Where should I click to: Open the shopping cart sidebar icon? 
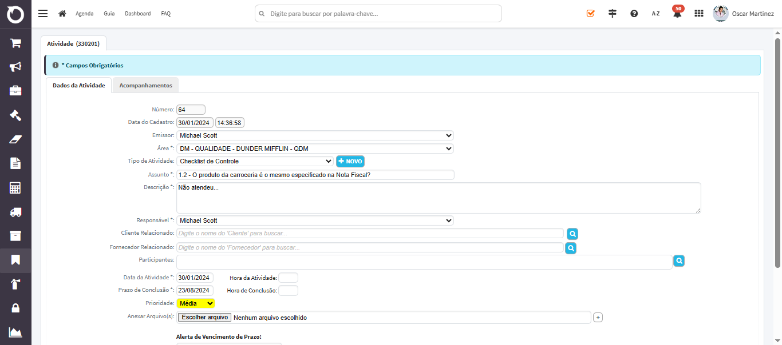pos(15,43)
